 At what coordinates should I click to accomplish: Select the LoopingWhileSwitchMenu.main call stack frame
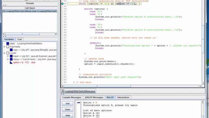point(30,11)
